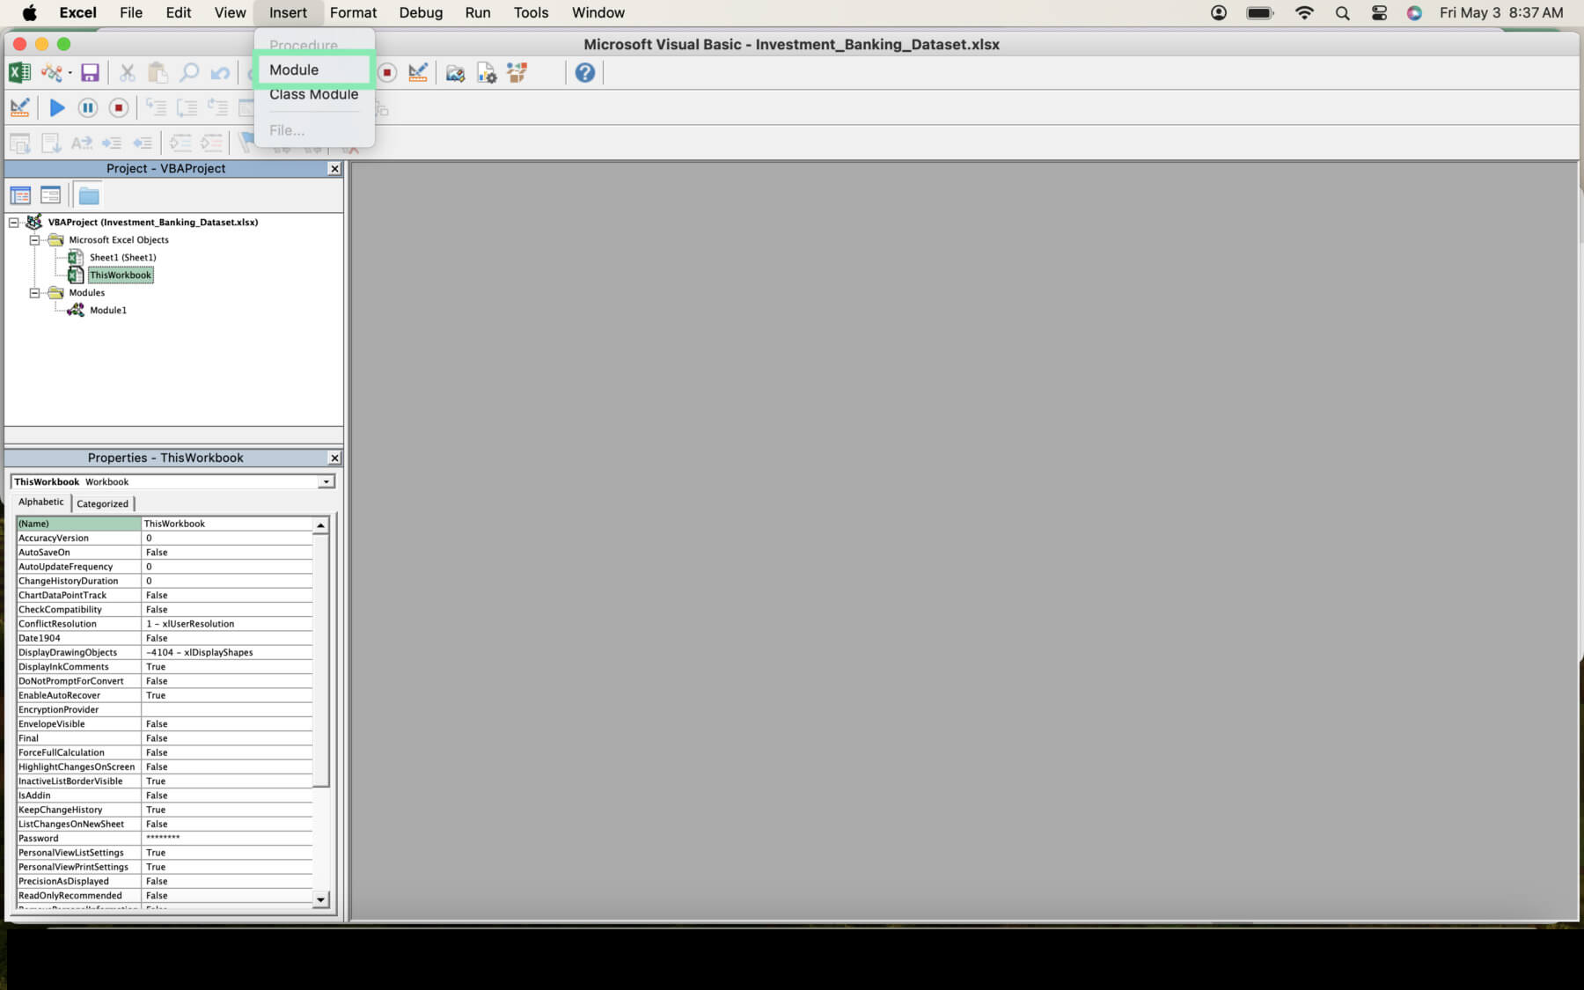Click View Code icon in Project panel
Screen dimensions: 1584x990
[20, 195]
